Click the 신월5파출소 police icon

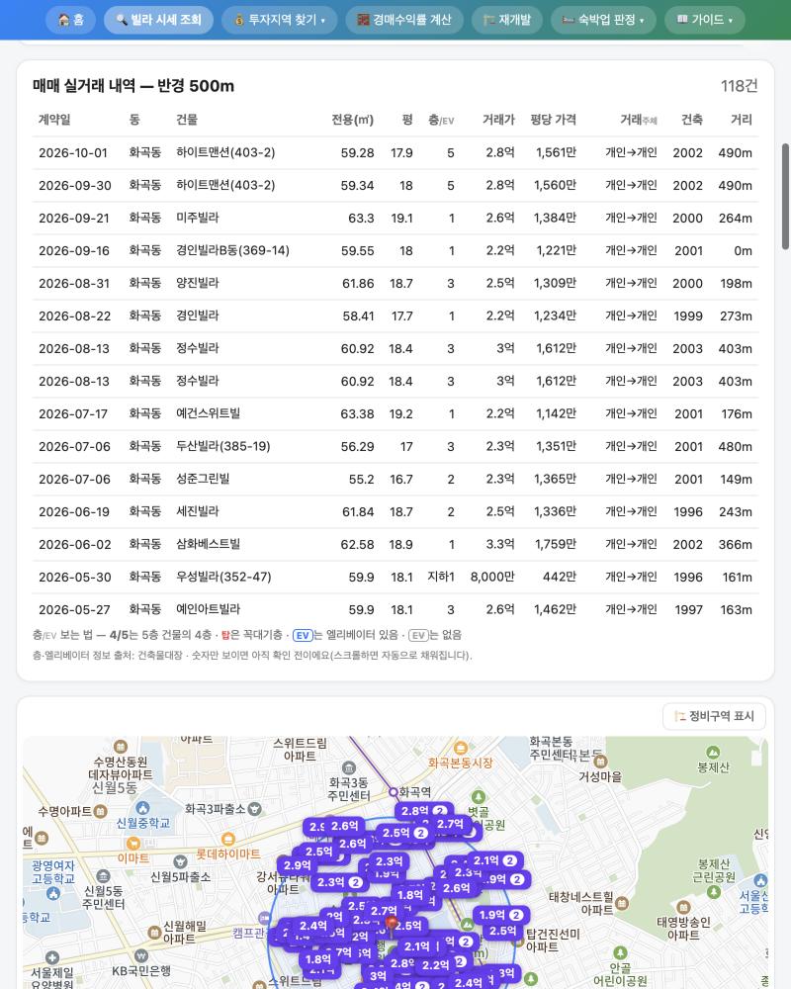tap(180, 861)
